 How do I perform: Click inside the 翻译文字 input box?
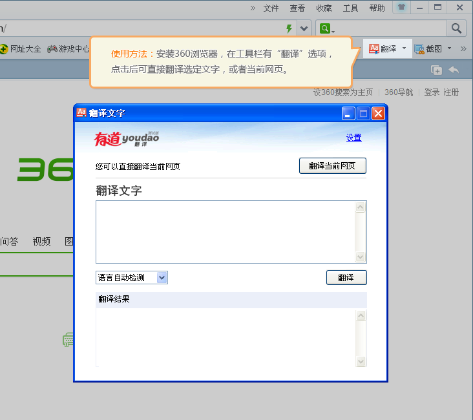[x=224, y=231]
